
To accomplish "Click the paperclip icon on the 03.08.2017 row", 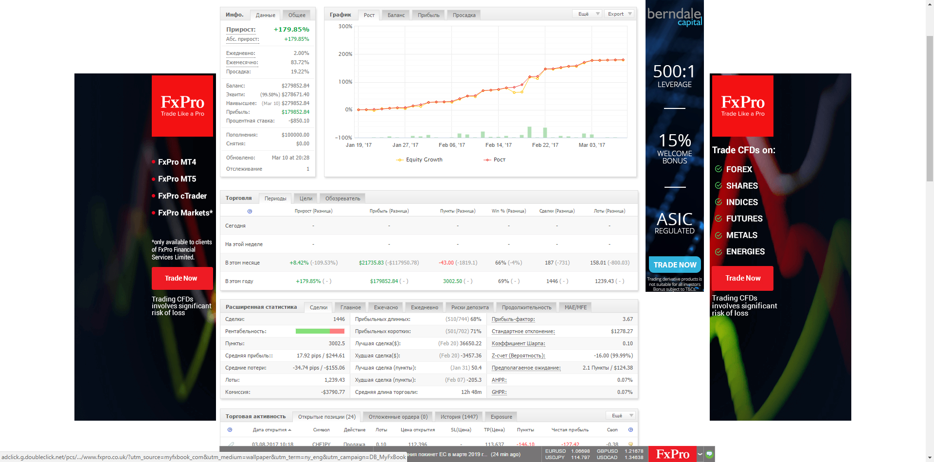I will [231, 444].
